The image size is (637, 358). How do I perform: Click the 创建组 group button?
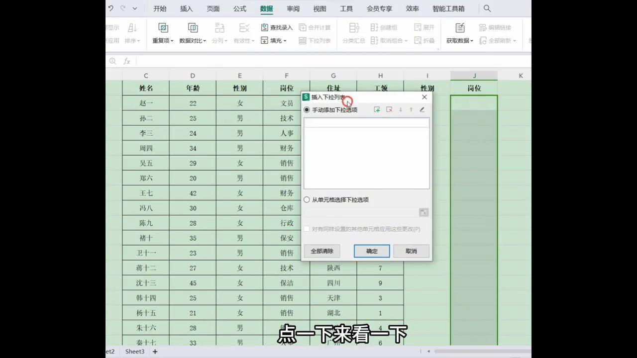[x=384, y=27]
